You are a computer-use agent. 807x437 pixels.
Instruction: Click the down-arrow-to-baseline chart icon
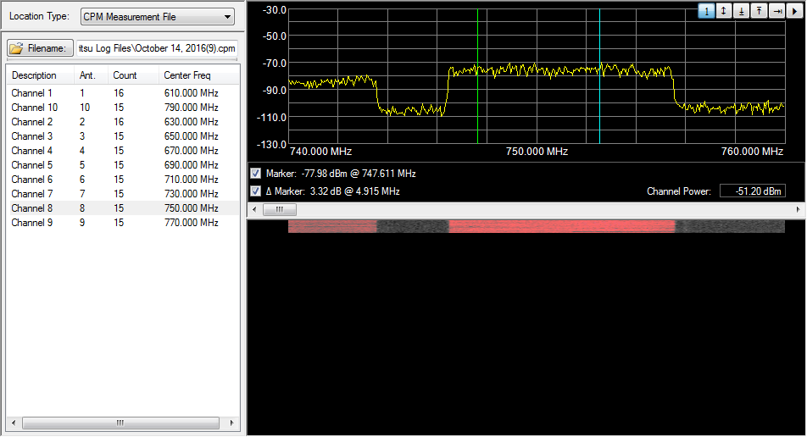pos(742,11)
